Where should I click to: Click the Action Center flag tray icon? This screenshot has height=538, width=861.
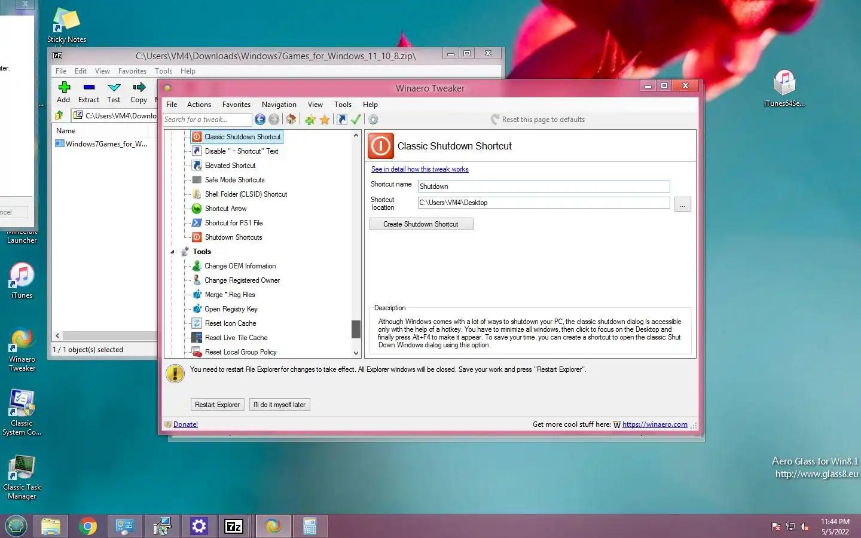tap(775, 527)
